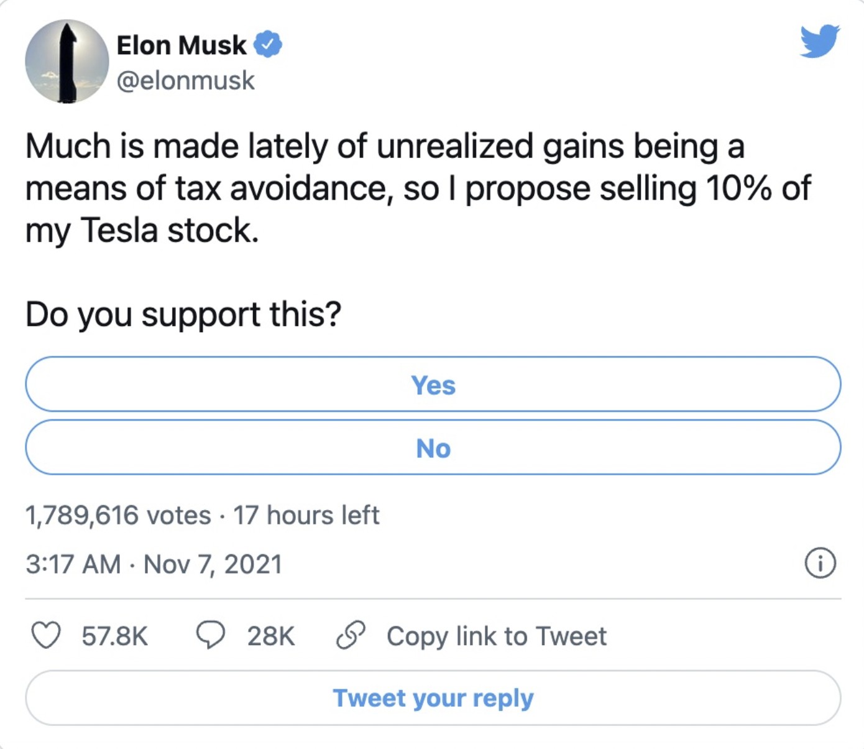Vote No in the poll
The width and height of the screenshot is (864, 749).
tap(433, 448)
